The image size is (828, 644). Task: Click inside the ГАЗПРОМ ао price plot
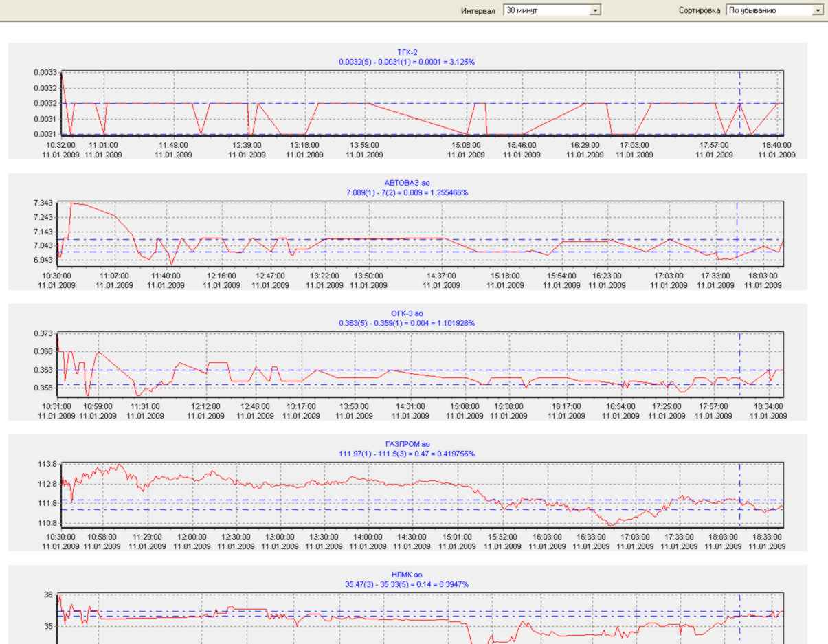click(422, 495)
